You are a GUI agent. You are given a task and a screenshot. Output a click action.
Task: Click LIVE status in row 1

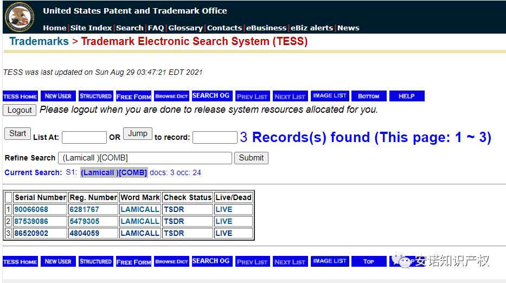coord(223,209)
